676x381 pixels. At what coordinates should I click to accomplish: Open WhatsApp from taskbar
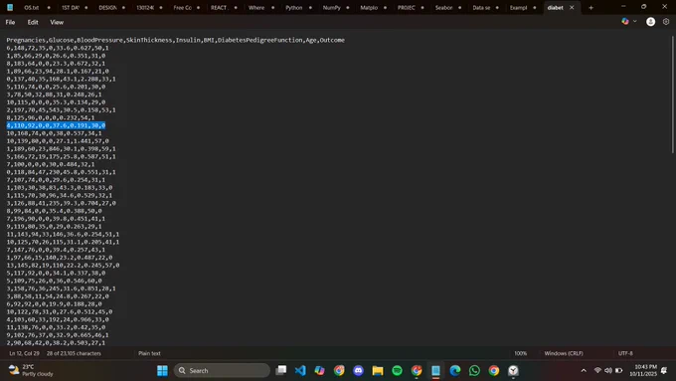(x=474, y=371)
